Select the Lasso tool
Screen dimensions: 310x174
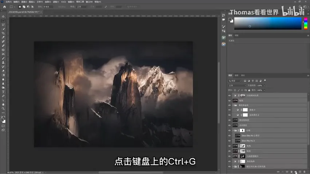tap(3, 25)
